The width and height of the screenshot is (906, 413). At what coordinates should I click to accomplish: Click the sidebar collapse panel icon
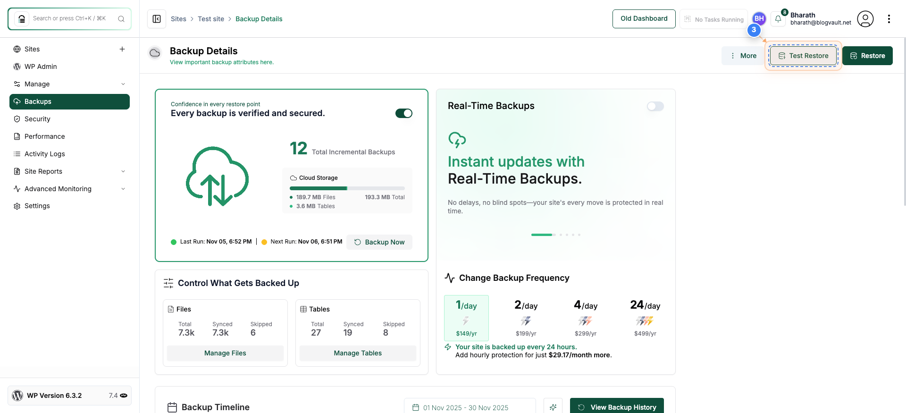pos(157,19)
